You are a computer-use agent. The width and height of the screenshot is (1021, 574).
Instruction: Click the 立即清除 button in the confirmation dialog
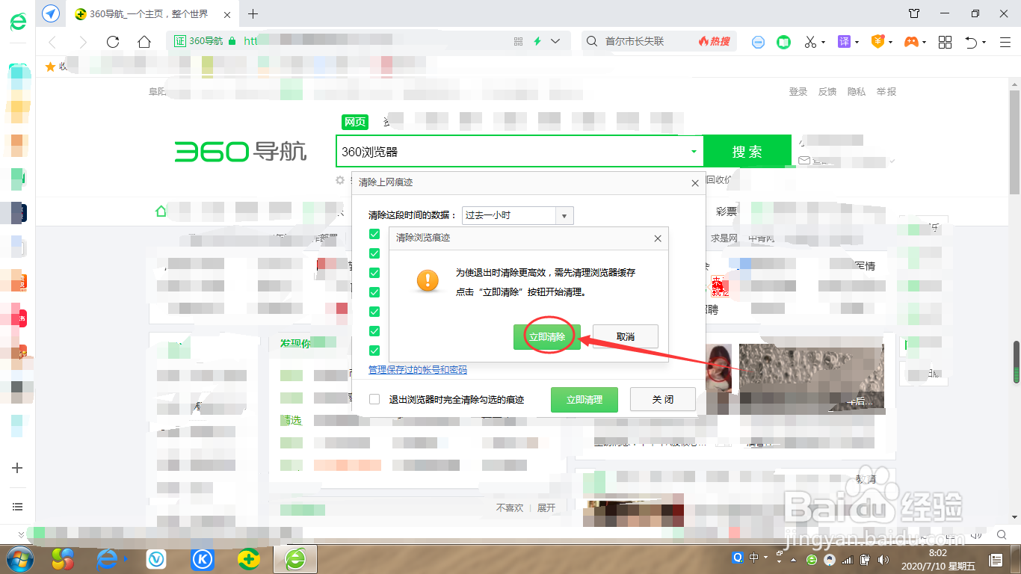coord(547,337)
